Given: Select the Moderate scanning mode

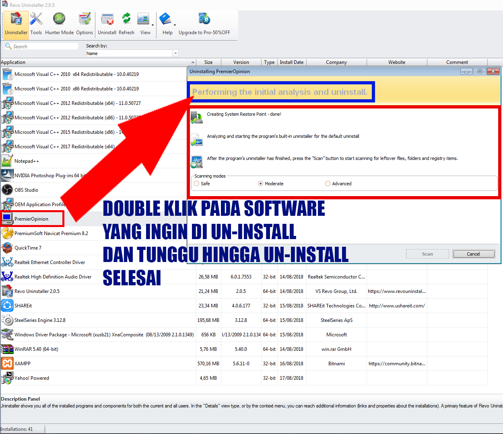Looking at the screenshot, I should [261, 184].
